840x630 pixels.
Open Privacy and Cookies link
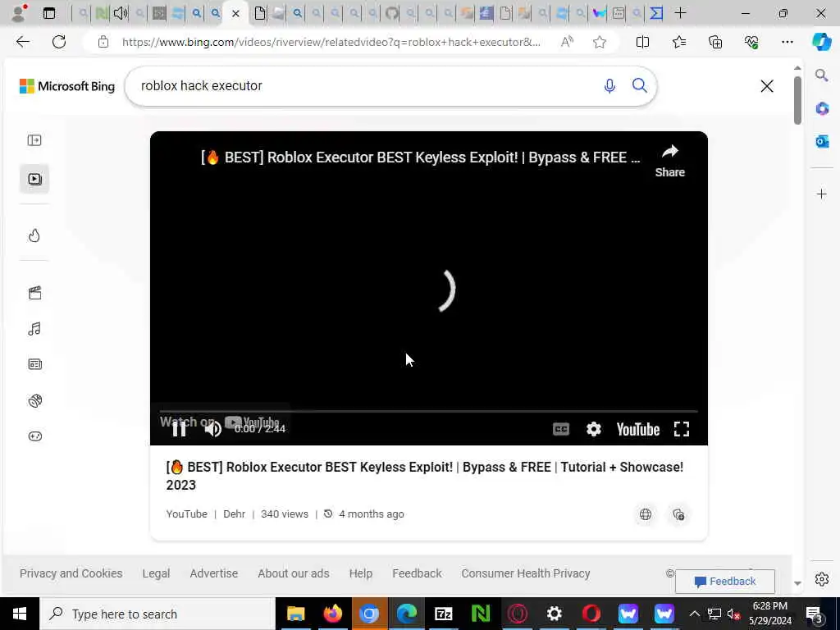(x=71, y=573)
